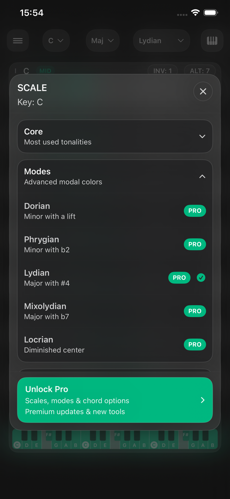Open the Maj chord quality dropdown
The image size is (230, 499).
(103, 41)
